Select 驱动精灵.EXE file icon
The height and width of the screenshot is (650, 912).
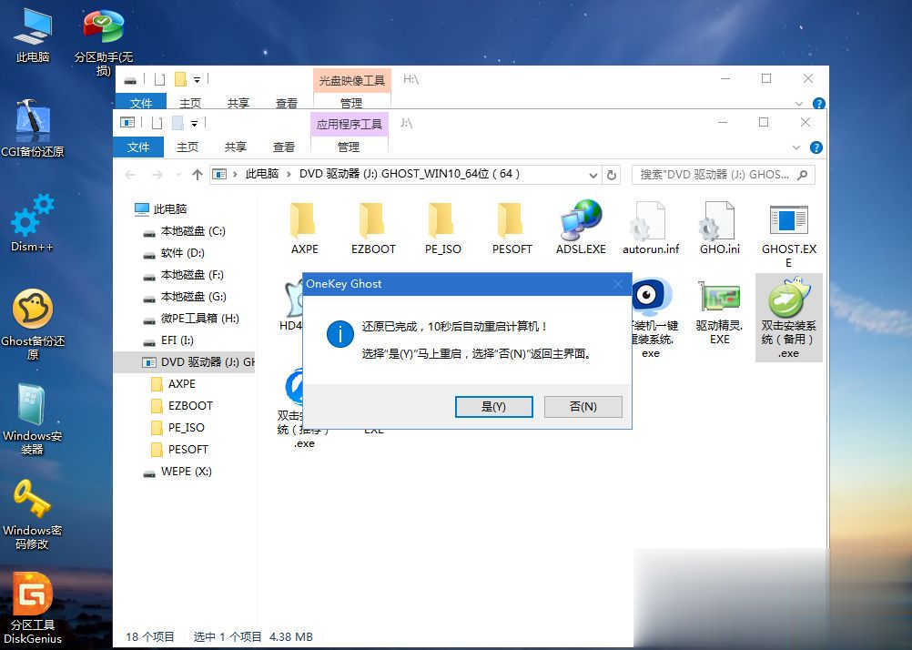coord(719,313)
